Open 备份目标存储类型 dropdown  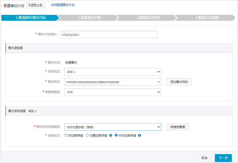tap(113, 127)
